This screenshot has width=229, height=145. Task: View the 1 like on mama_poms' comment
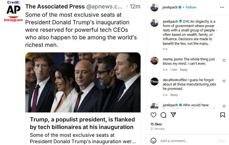tap(174, 70)
